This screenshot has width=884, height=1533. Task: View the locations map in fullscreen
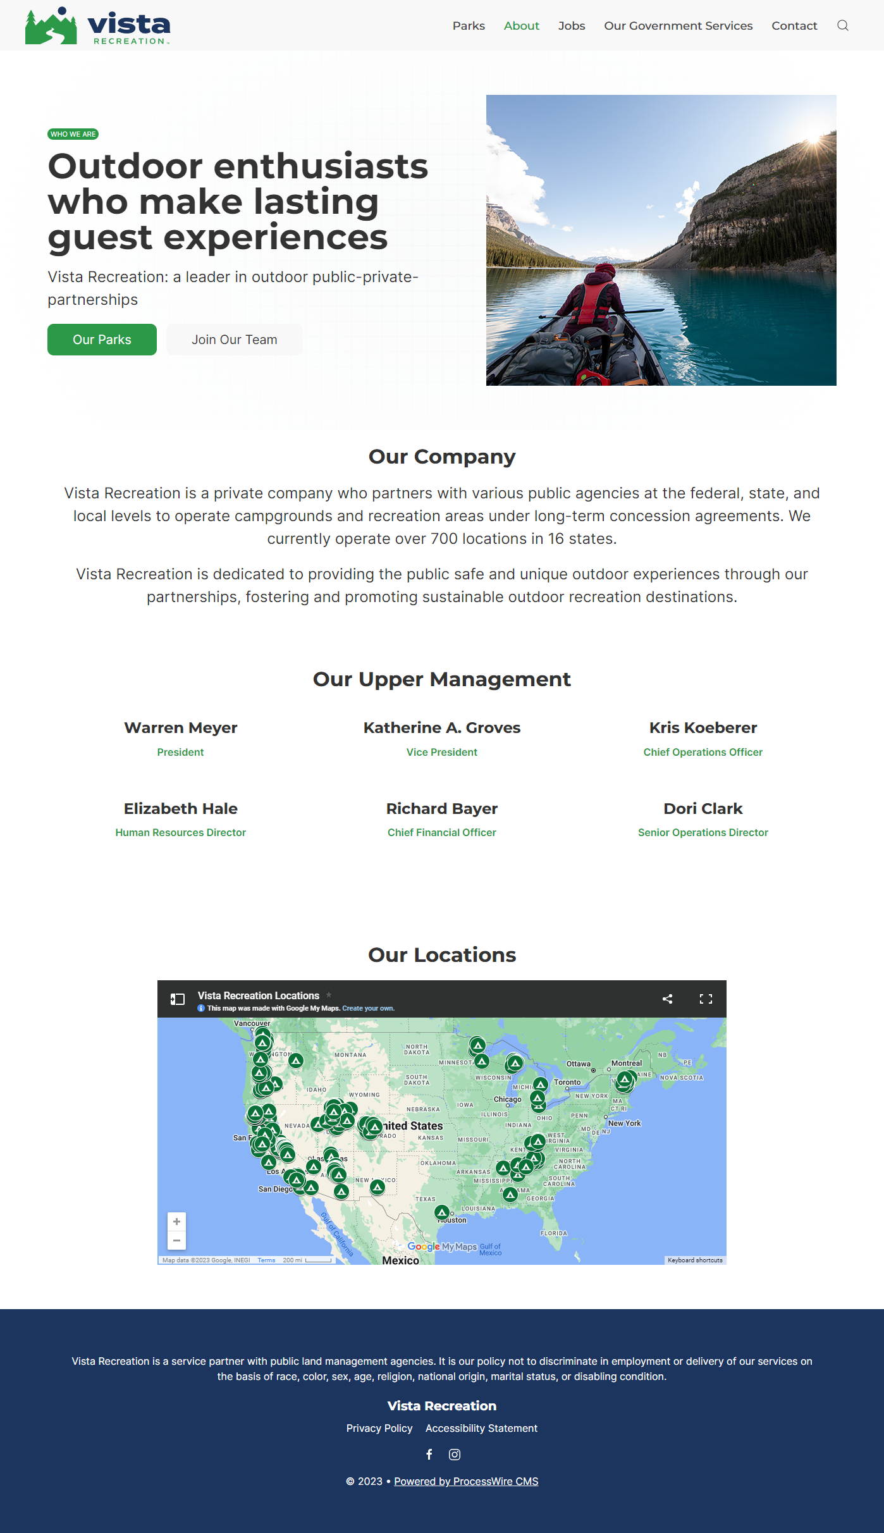click(706, 999)
